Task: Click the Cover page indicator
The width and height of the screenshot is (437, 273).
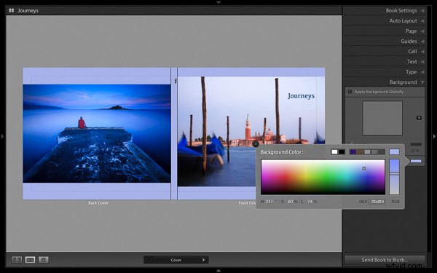Action: pos(176,260)
